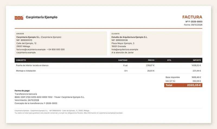Click '29001 Málaga' line
Viewport: 217px width, 129px height.
[x=23, y=46]
